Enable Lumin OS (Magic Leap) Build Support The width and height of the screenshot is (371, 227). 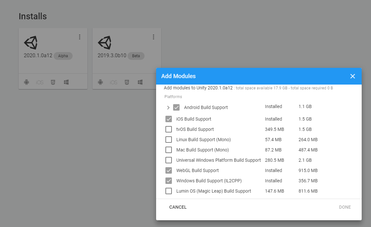pos(169,191)
